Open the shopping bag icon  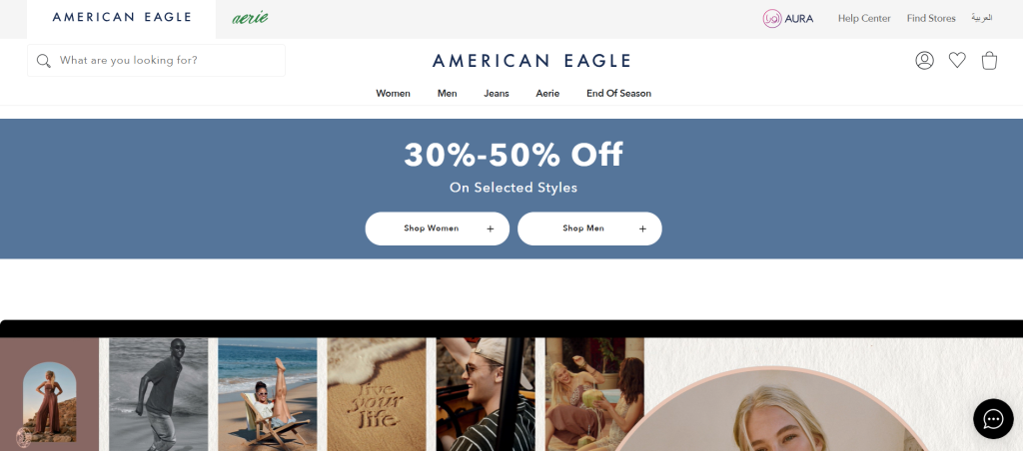989,61
